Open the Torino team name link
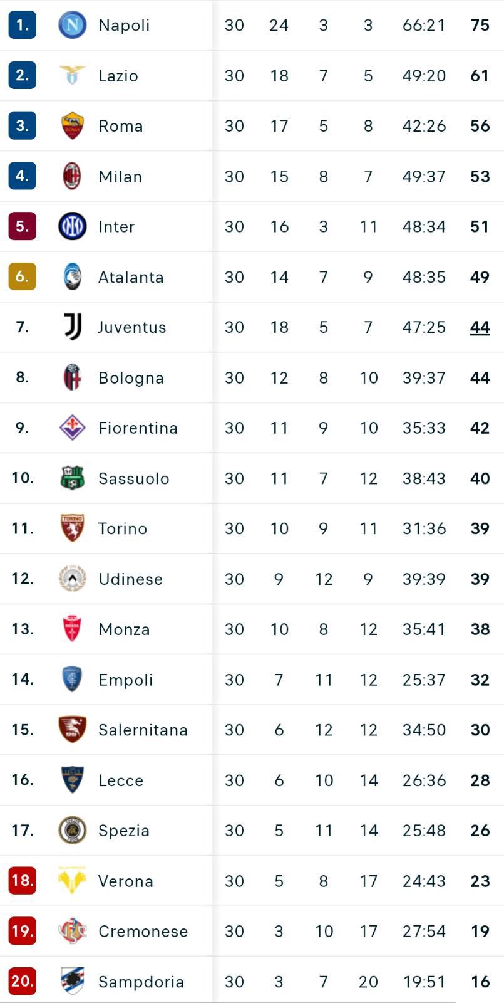The width and height of the screenshot is (504, 1003). [123, 528]
